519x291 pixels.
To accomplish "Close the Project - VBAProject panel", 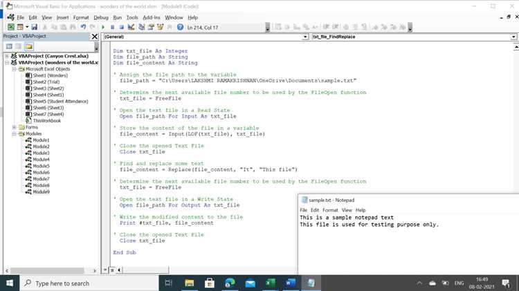I will click(94, 37).
